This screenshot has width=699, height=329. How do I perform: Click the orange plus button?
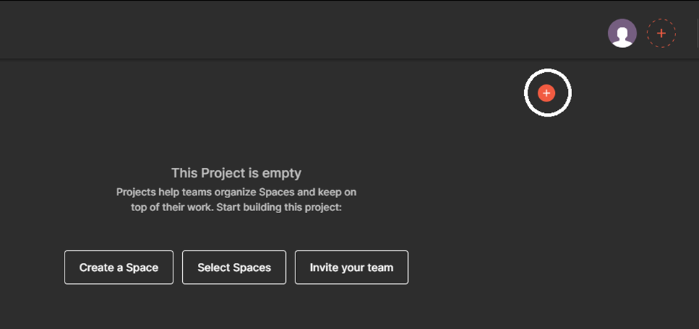coord(547,93)
